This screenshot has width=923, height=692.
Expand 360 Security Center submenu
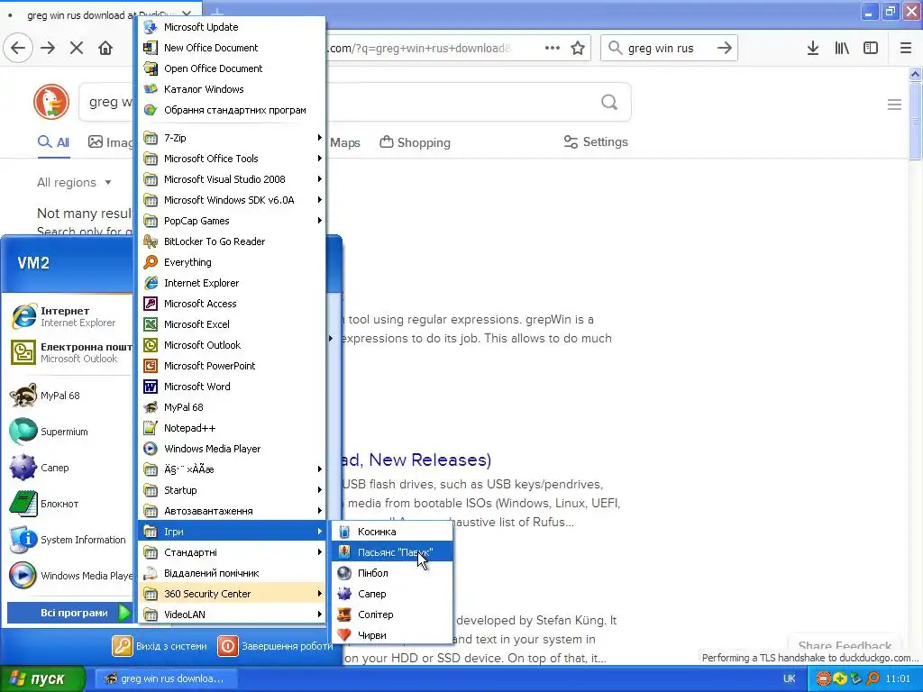coord(232,594)
